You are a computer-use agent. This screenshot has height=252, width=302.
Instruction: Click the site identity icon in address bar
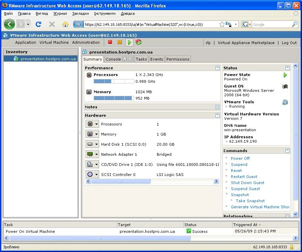click(79, 25)
